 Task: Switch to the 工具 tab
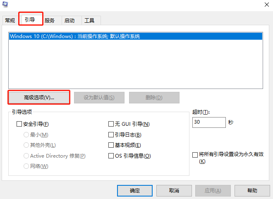[89, 20]
